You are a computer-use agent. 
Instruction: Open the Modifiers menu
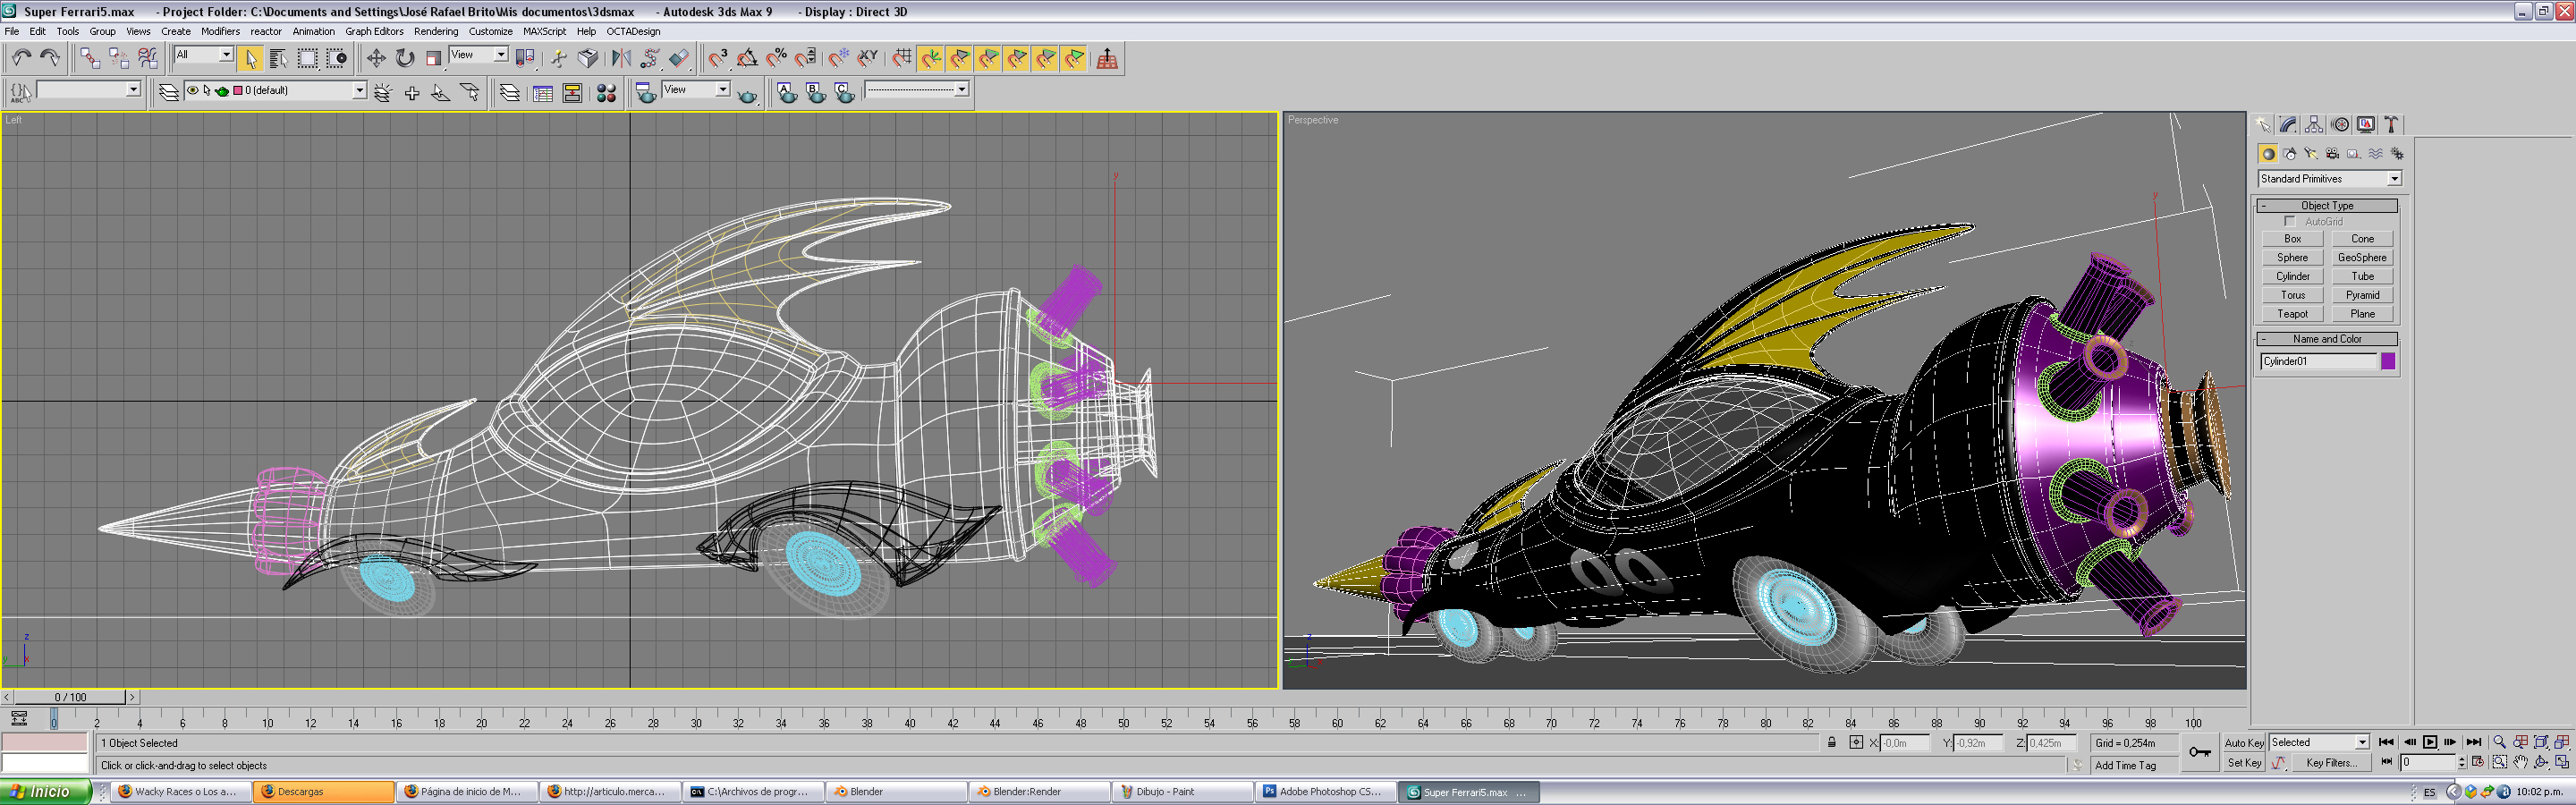point(220,31)
